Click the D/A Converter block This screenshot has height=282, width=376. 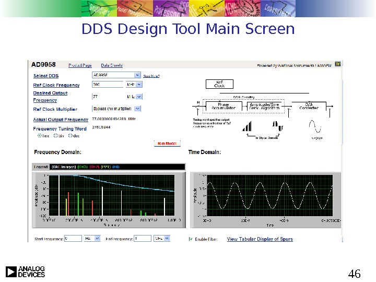pyautogui.click(x=309, y=106)
